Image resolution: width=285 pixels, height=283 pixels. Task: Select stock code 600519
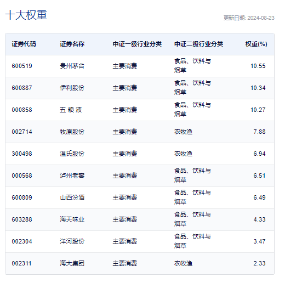22,66
